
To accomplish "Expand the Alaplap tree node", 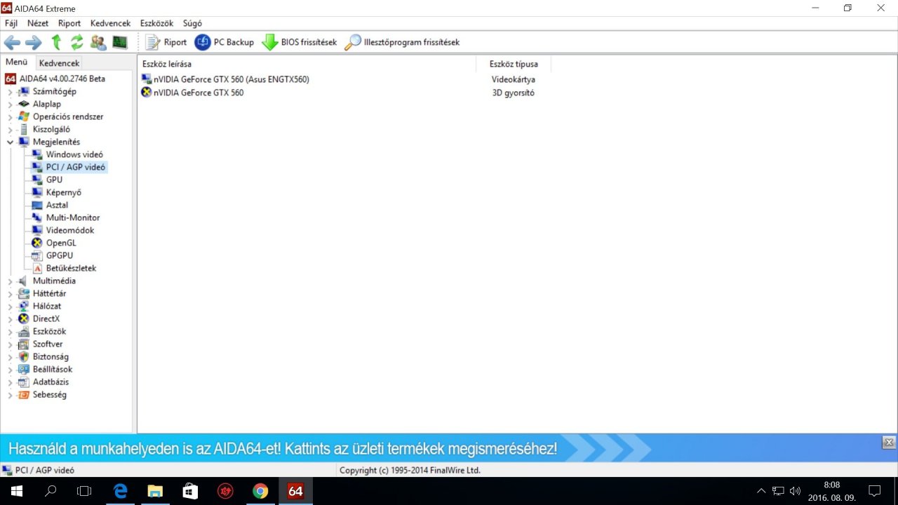I will [x=10, y=105].
